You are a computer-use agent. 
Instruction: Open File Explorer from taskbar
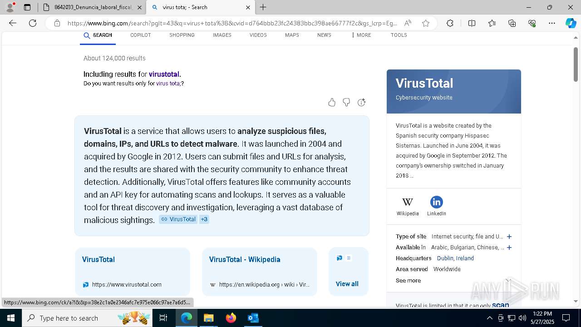[208, 318]
